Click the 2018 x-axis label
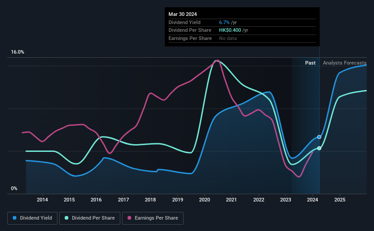This screenshot has width=374, height=231. (150, 200)
